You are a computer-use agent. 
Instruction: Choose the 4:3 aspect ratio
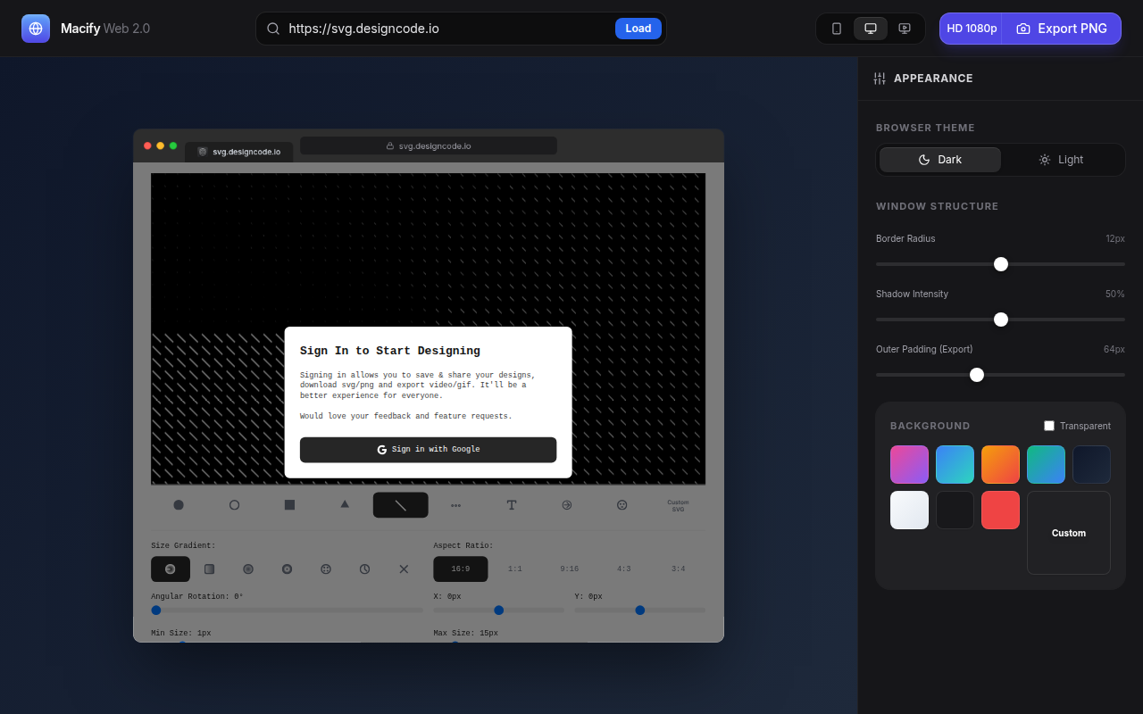[624, 569]
